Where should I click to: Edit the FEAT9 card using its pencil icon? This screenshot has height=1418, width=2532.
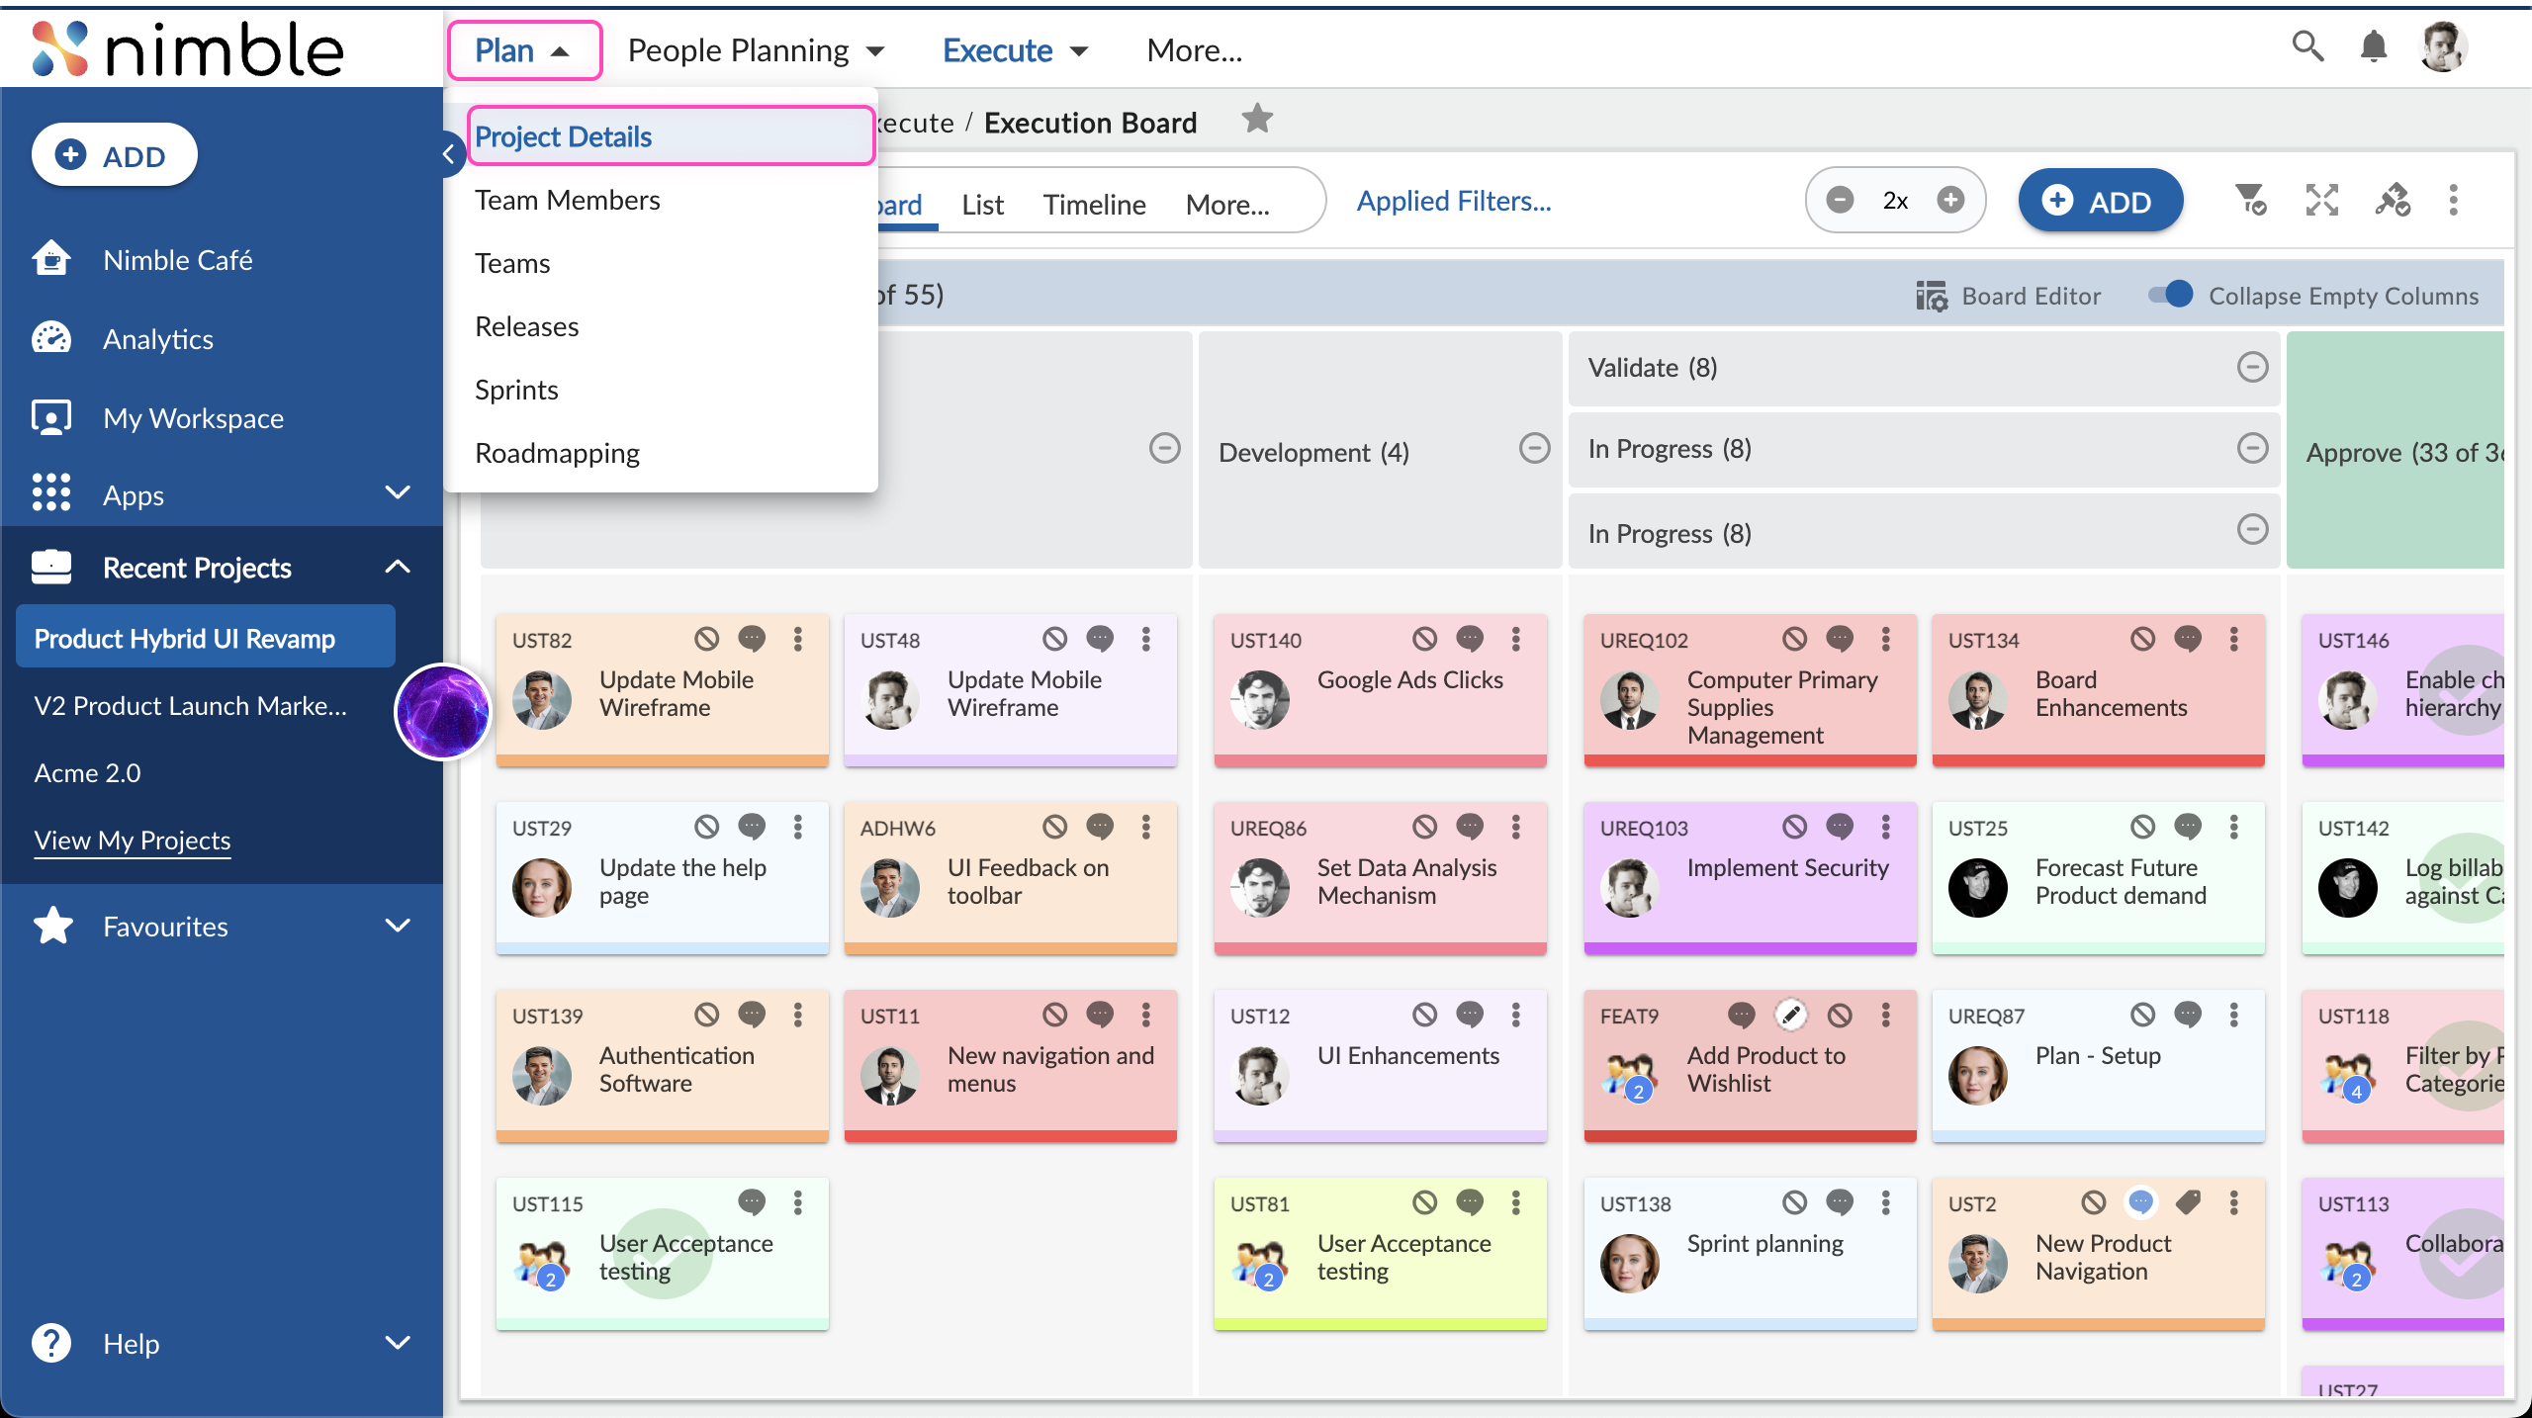click(x=1790, y=1015)
